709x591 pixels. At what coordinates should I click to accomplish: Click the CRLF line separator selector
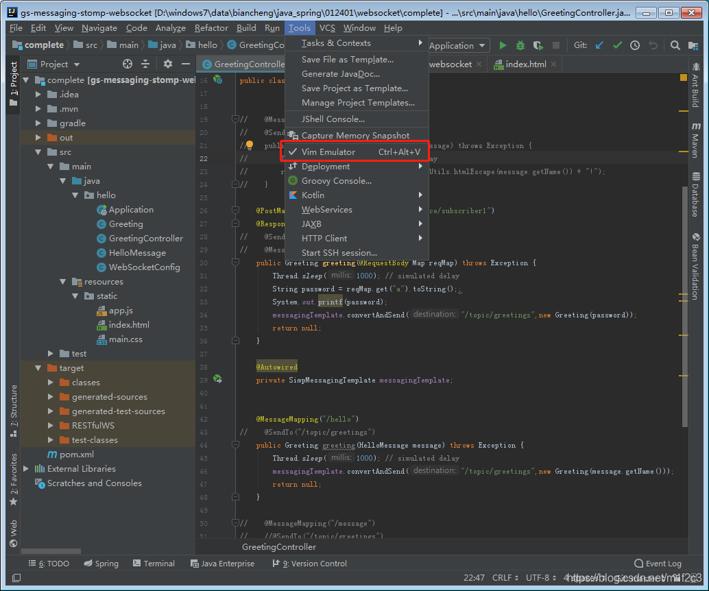tap(505, 578)
